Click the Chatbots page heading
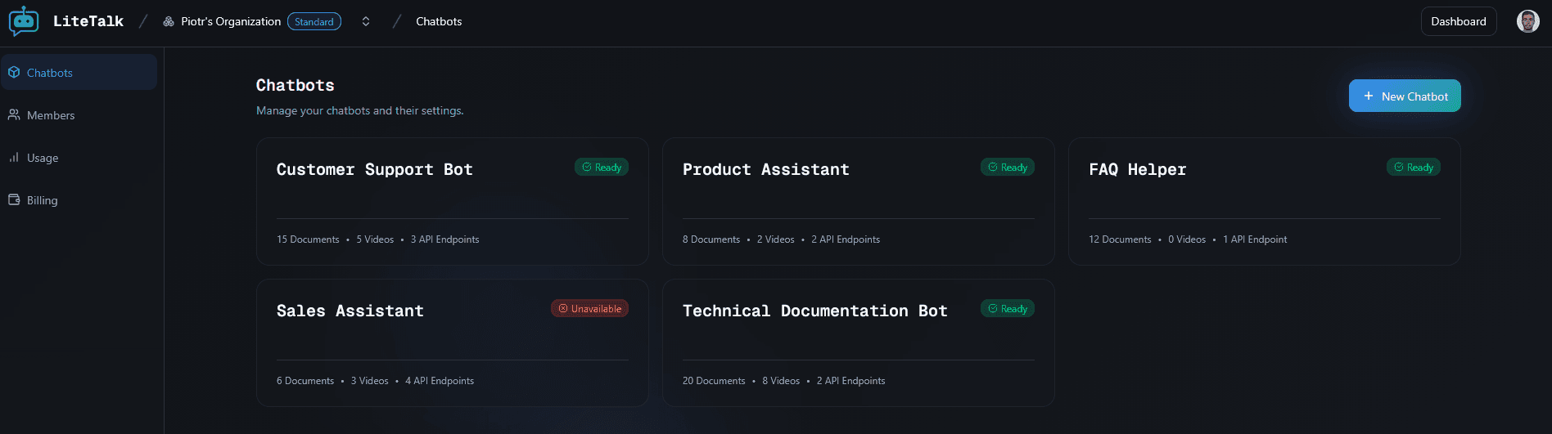Screen dimensions: 1552x434 tap(296, 85)
